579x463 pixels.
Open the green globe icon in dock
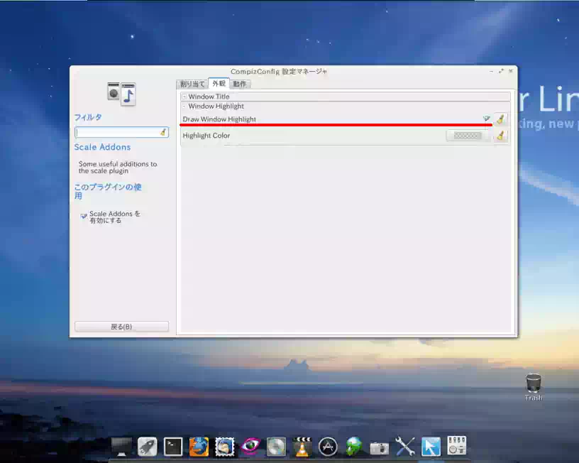click(353, 446)
